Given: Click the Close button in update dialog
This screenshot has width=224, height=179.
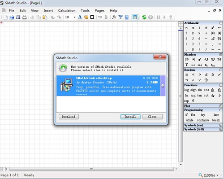Looking at the screenshot, I should point(152,117).
